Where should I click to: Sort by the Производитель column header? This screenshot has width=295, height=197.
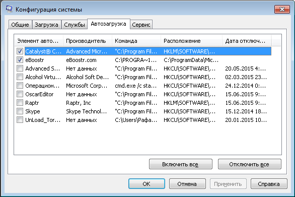[88, 41]
